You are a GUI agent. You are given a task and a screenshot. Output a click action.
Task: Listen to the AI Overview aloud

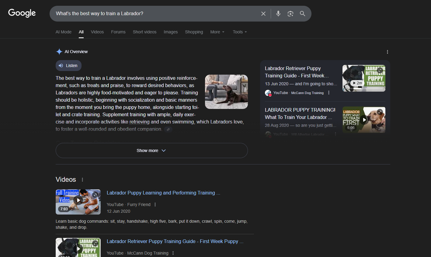68,66
